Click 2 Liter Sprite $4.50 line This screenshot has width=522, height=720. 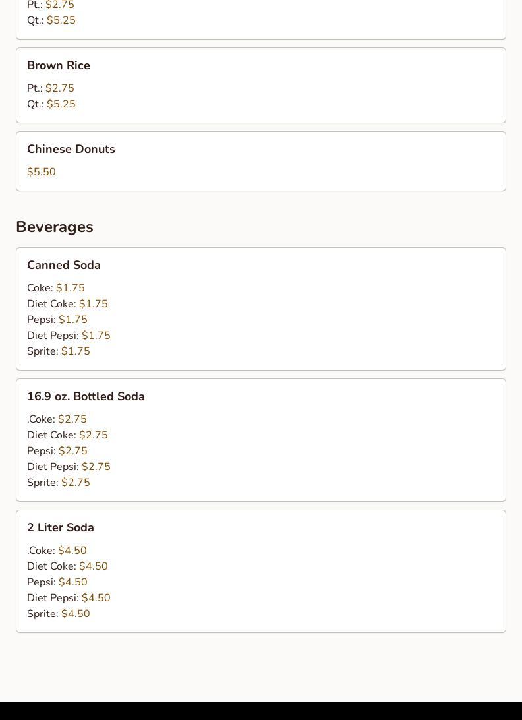59,614
